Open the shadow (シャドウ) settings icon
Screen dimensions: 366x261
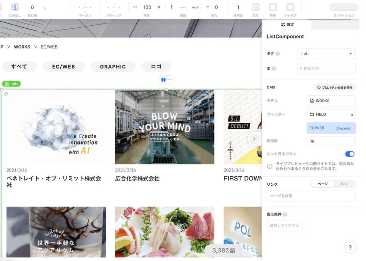[x=290, y=7]
